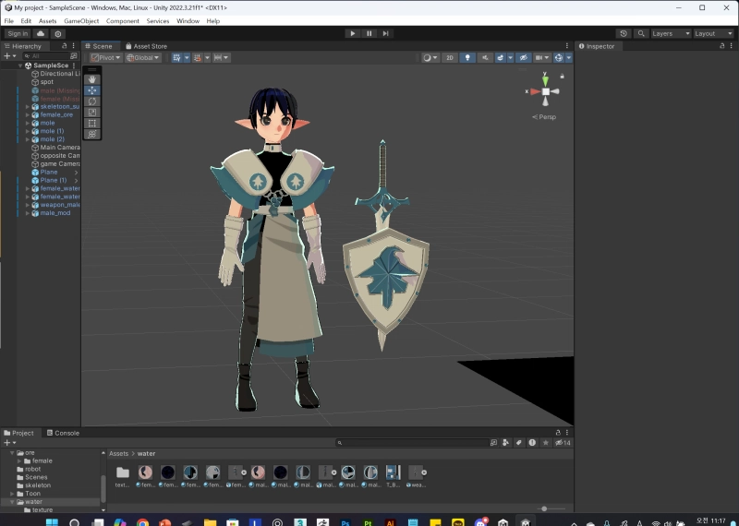
Task: Switch to the Asset Store tab
Action: 146,46
